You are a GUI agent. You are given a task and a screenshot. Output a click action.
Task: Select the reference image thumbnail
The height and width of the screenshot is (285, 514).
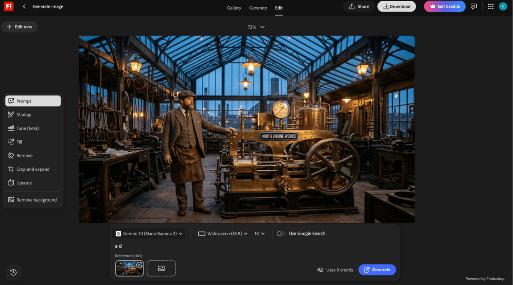click(129, 269)
